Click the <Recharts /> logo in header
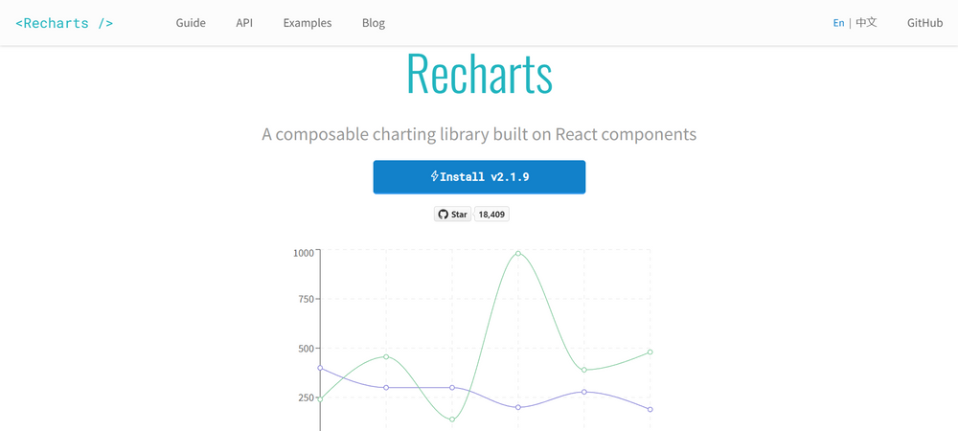This screenshot has width=958, height=431. coord(64,23)
